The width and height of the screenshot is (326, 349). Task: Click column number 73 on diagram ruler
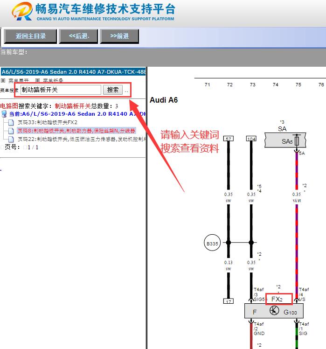(253, 85)
